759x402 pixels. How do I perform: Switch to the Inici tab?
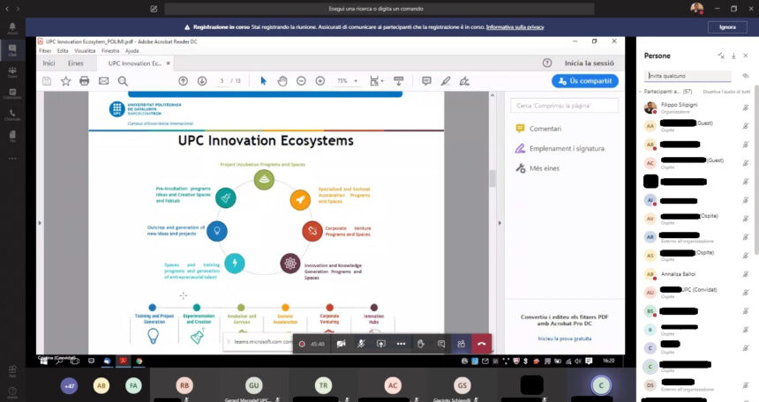click(49, 63)
